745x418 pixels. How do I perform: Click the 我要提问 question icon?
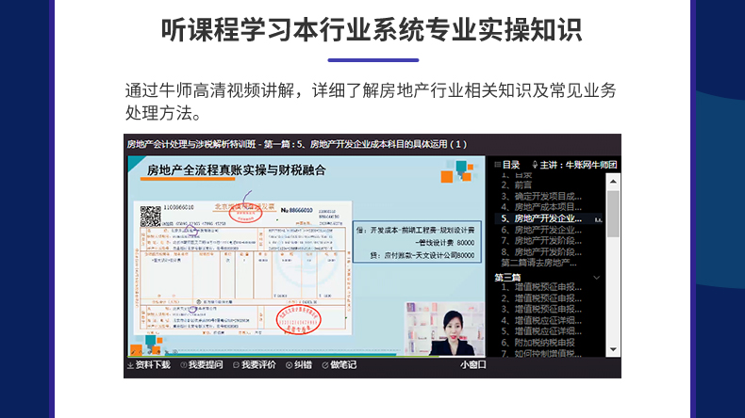point(182,365)
